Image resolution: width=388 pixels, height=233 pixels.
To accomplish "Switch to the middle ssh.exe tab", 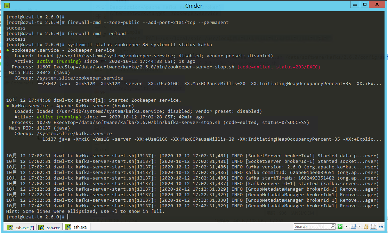I will (49, 227).
